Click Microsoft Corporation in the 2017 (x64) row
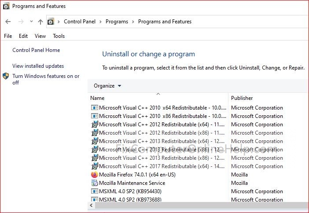This screenshot has width=309, height=213. [257, 166]
